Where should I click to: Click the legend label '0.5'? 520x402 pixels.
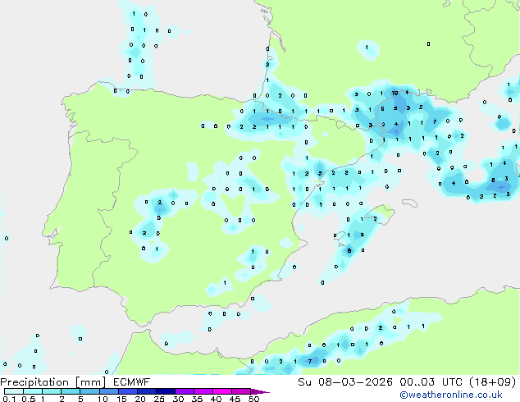click(29, 399)
